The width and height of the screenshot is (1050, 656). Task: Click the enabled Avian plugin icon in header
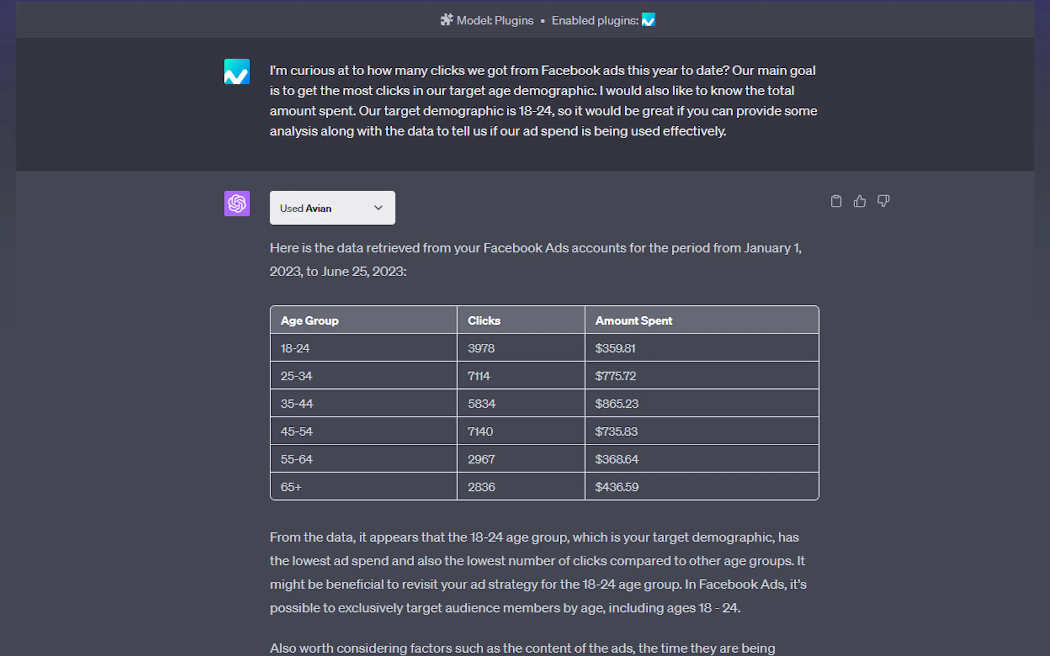pyautogui.click(x=648, y=20)
